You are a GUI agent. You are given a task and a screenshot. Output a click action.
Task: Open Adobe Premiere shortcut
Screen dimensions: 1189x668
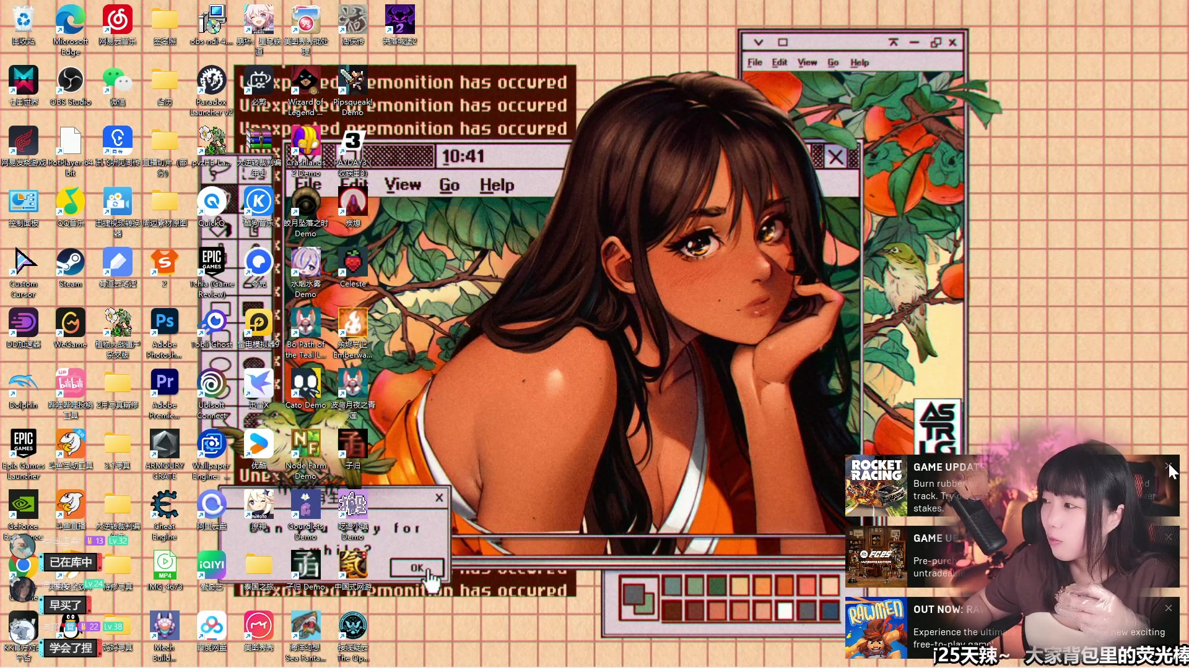pos(165,393)
